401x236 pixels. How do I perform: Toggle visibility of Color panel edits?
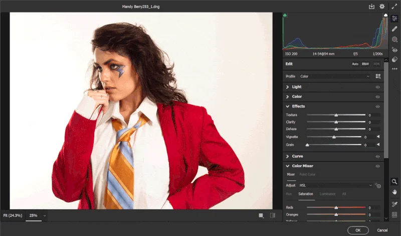click(x=377, y=97)
